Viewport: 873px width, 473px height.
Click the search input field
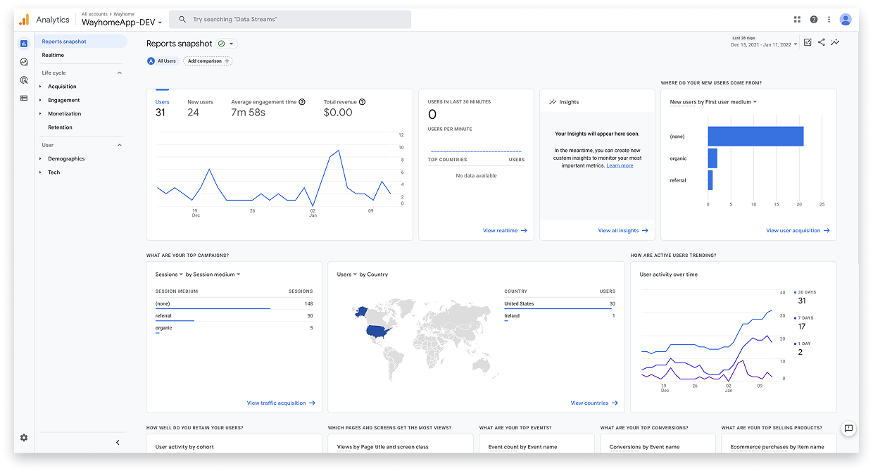click(291, 20)
